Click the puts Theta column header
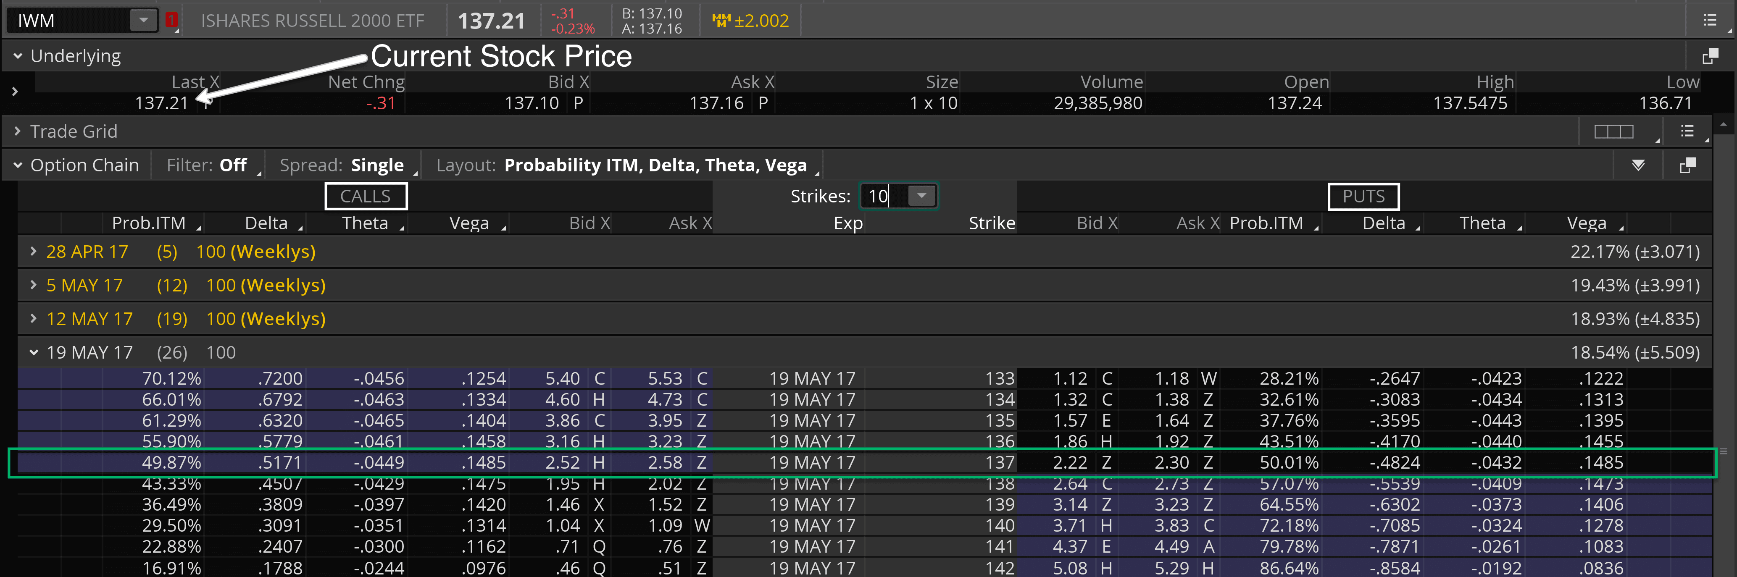Image resolution: width=1737 pixels, height=577 pixels. click(1483, 223)
